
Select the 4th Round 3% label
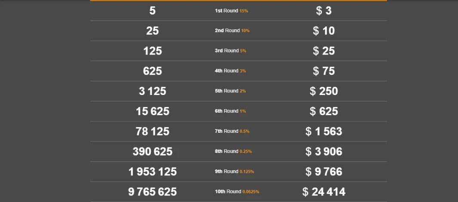coord(231,71)
